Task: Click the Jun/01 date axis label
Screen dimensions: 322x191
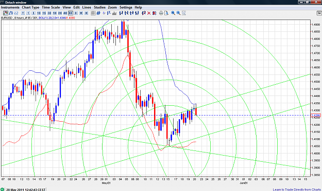Action: [244, 183]
